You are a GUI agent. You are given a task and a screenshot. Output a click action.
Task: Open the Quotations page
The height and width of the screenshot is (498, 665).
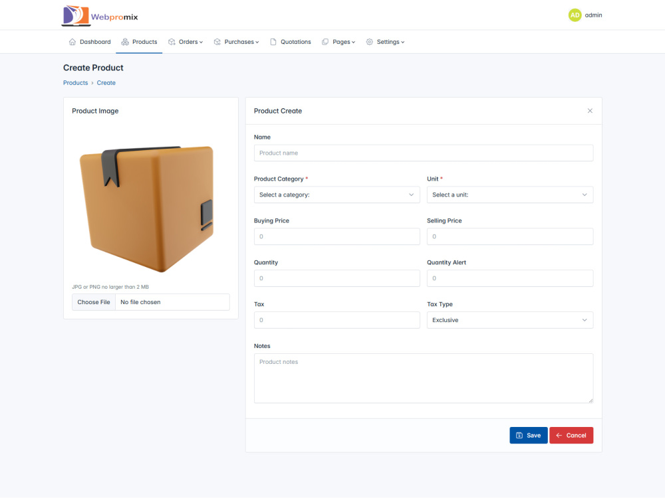click(291, 42)
